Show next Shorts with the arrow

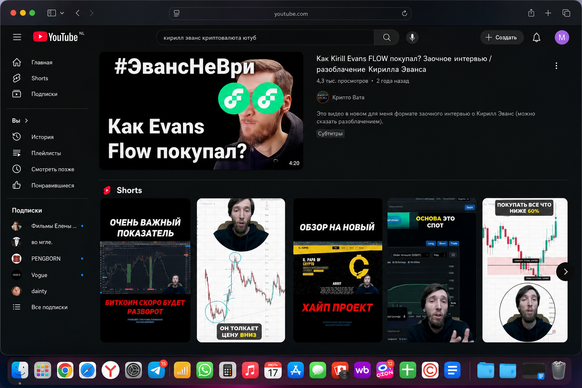tap(565, 272)
